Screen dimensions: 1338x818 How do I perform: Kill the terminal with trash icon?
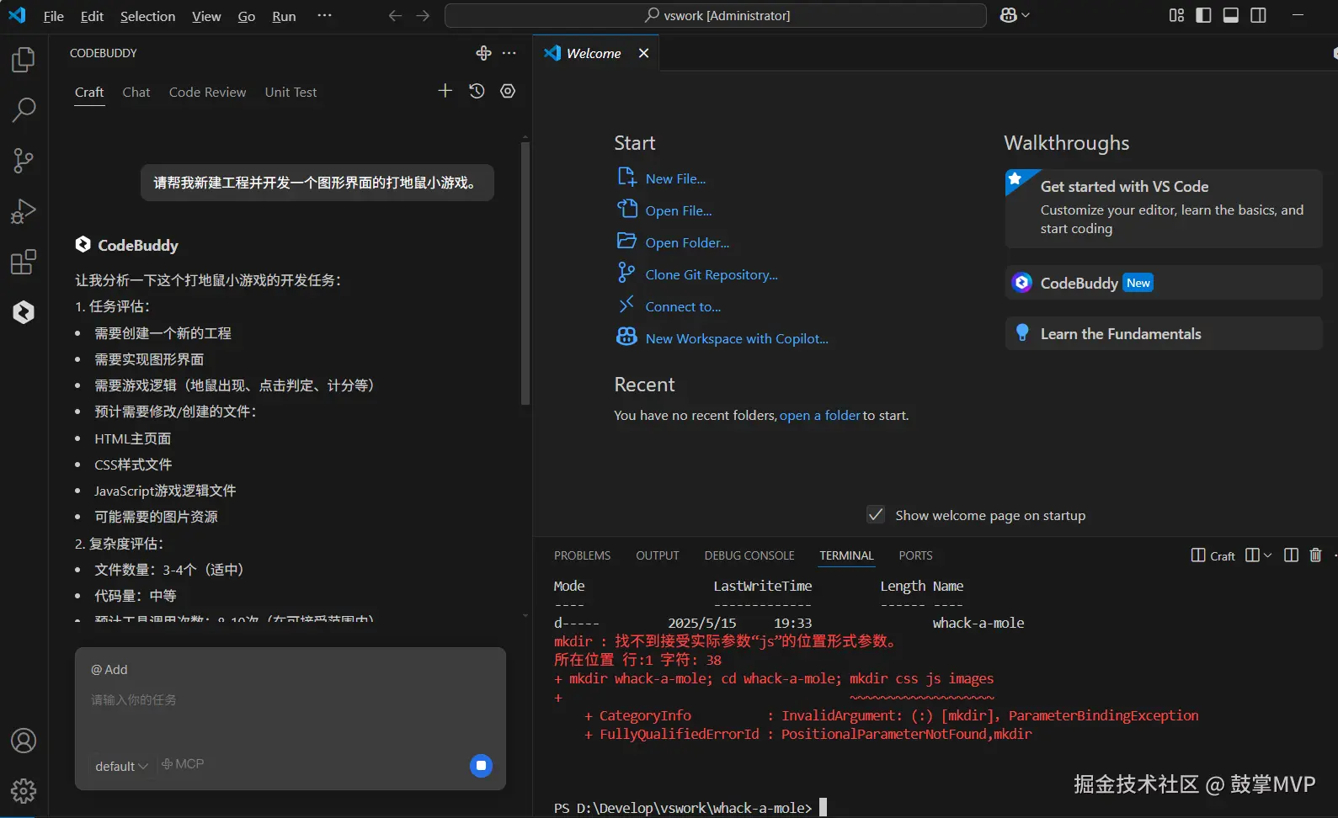(x=1315, y=555)
